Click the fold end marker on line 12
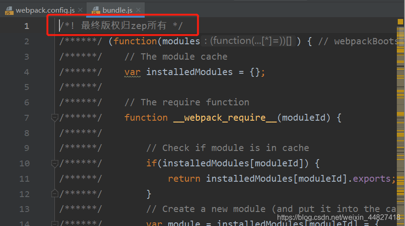The width and height of the screenshot is (405, 226). coord(54,193)
